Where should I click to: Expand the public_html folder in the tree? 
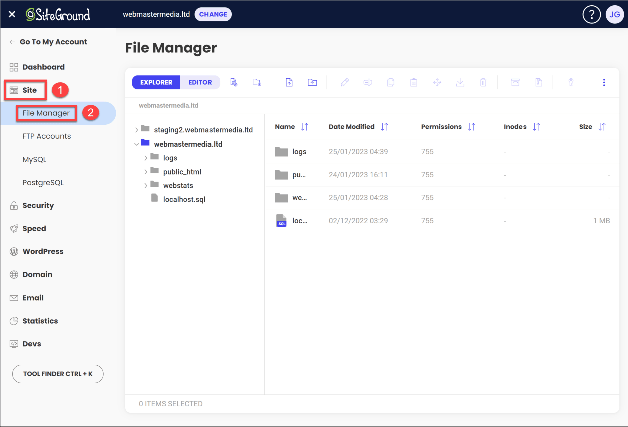146,172
